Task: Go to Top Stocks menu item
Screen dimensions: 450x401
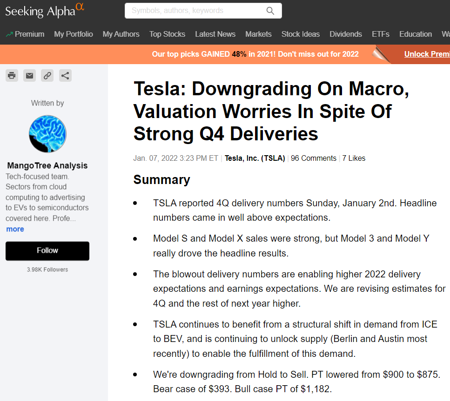Action: (168, 34)
